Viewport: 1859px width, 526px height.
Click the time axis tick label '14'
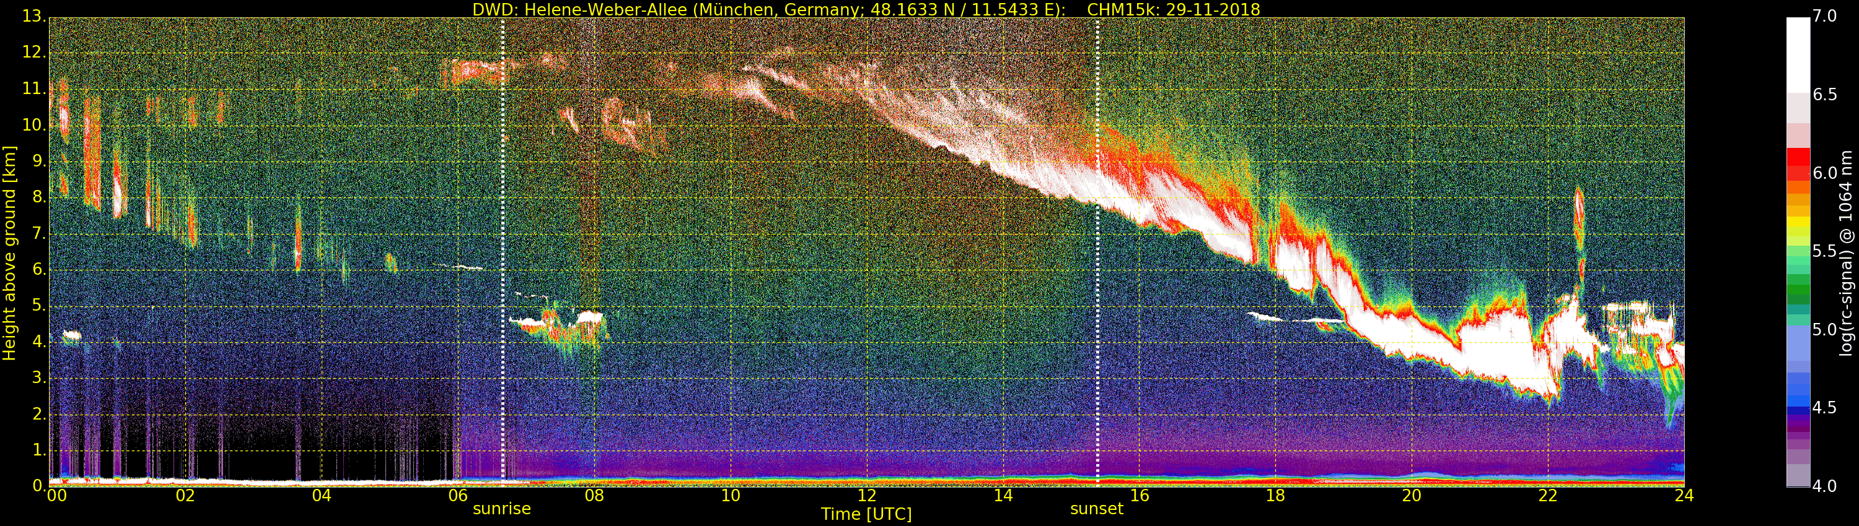coord(1003,495)
